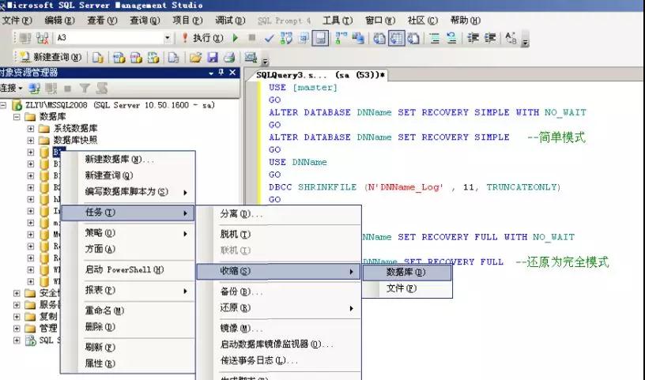The width and height of the screenshot is (645, 380).
Task: Click the New Query (新建查询) toolbar button
Action: tap(51, 57)
